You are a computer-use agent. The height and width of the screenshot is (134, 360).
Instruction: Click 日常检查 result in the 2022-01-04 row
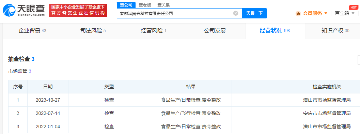point(191,126)
